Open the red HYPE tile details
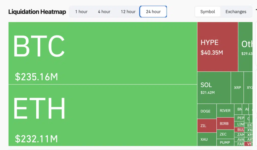257x150 pixels. (x=217, y=46)
